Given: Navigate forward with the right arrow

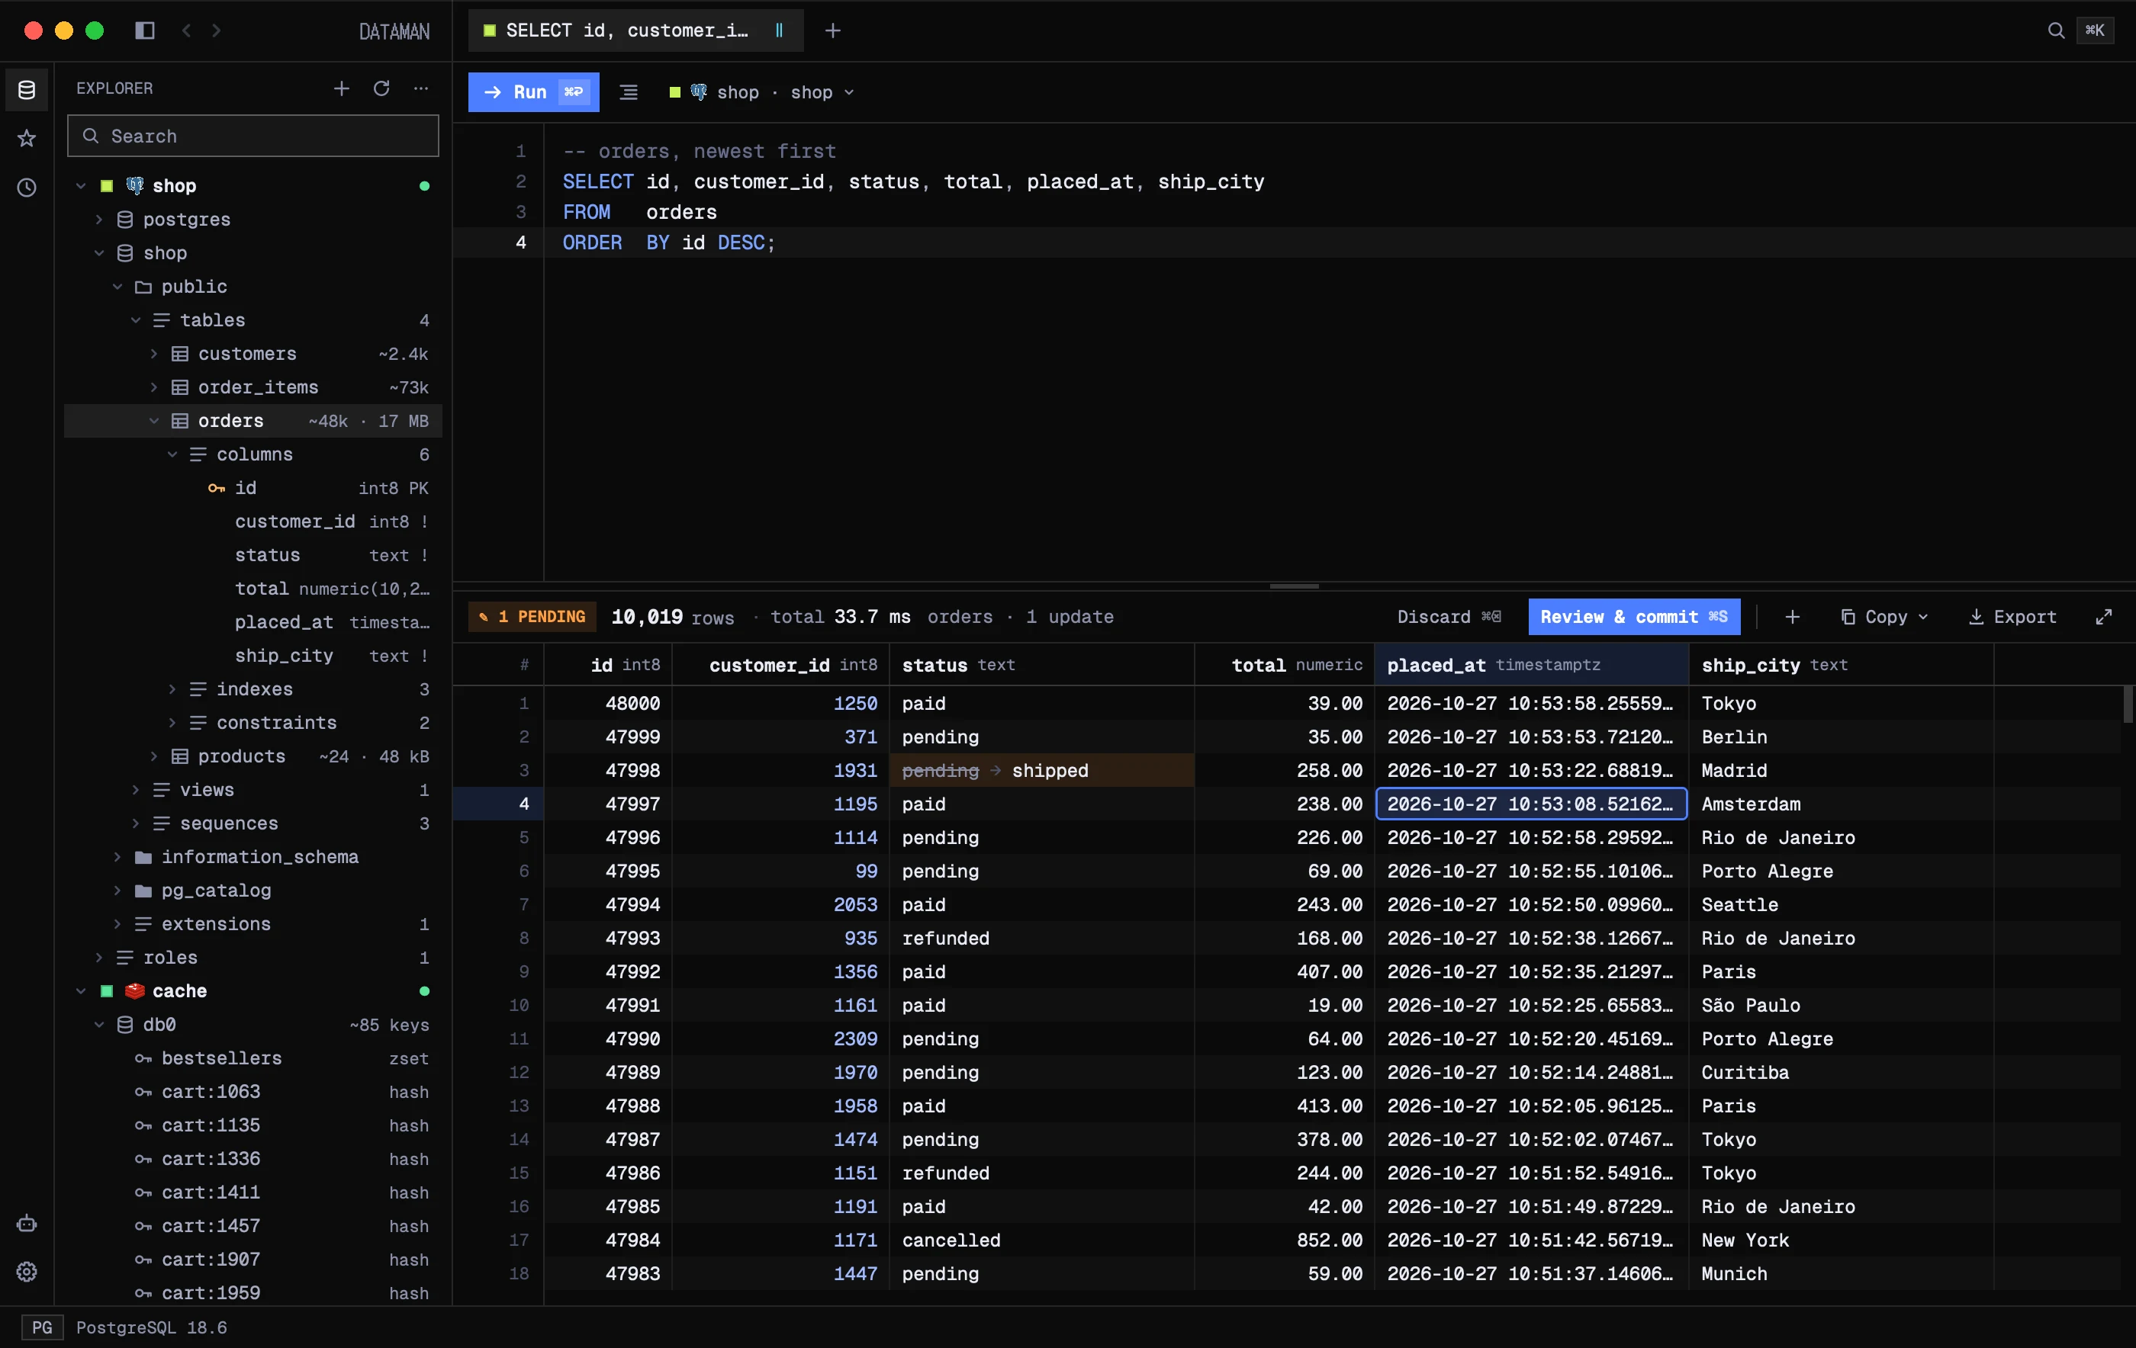Looking at the screenshot, I should click(217, 30).
